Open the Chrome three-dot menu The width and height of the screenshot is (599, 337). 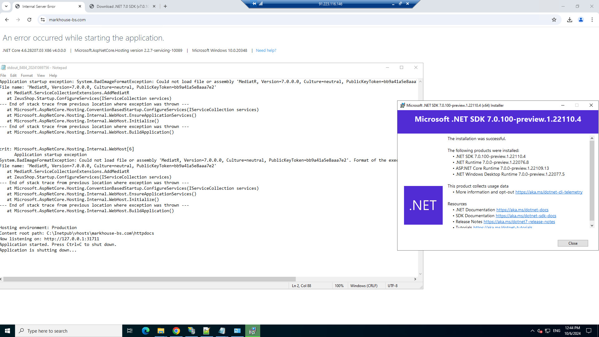[x=592, y=20]
